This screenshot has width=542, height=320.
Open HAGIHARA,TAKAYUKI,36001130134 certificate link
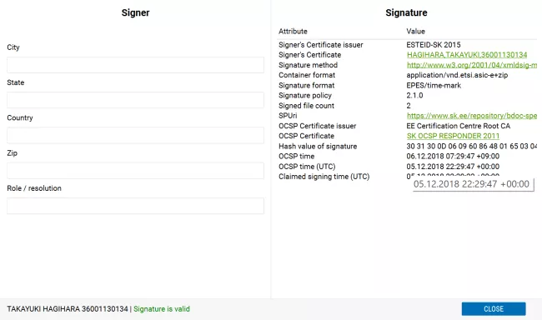pyautogui.click(x=467, y=55)
